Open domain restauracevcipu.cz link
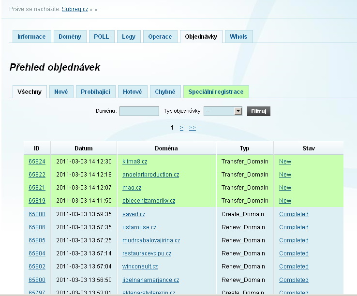 (x=147, y=253)
